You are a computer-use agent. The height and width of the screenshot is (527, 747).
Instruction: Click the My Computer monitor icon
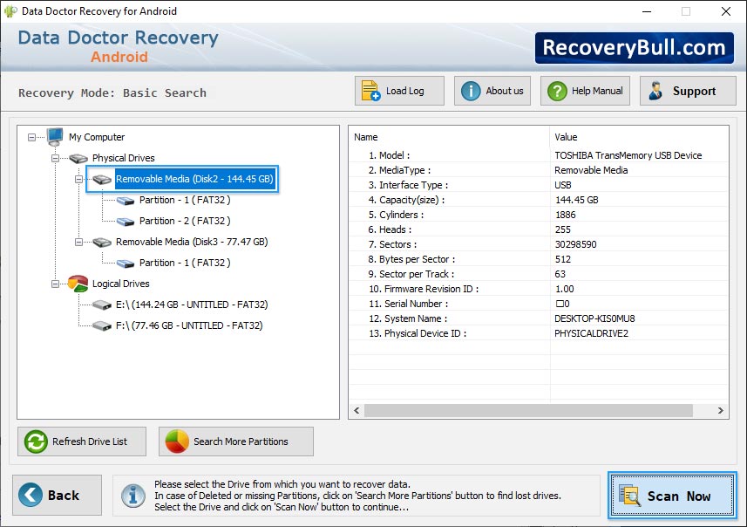[x=55, y=137]
